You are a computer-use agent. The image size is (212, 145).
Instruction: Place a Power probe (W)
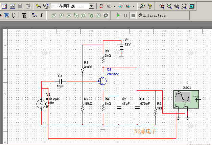tap(69, 15)
